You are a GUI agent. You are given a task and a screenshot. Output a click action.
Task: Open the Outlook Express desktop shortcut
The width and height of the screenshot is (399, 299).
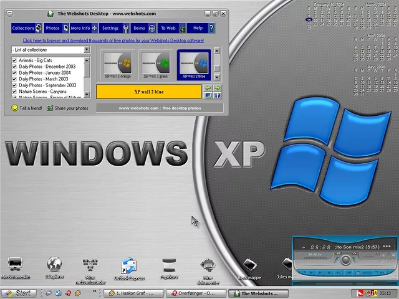click(x=129, y=269)
